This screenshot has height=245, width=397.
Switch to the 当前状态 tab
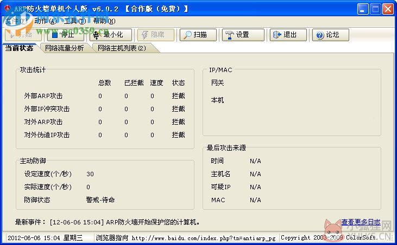(19, 48)
